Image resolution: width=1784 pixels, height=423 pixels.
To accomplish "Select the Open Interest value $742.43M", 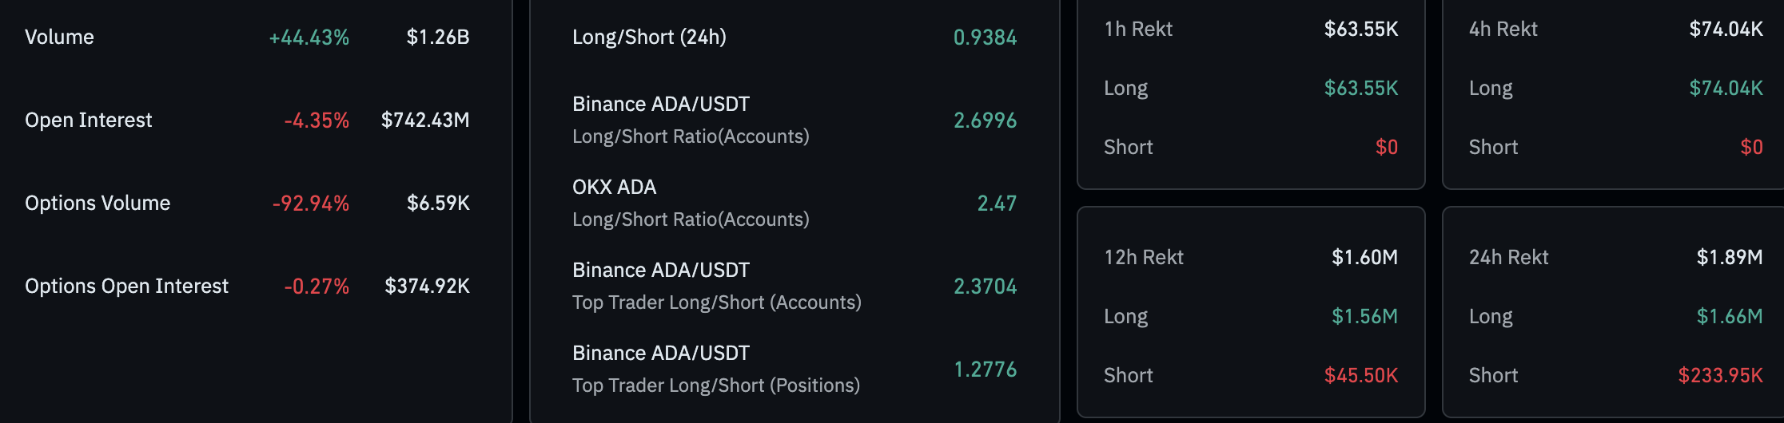I will pyautogui.click(x=425, y=121).
